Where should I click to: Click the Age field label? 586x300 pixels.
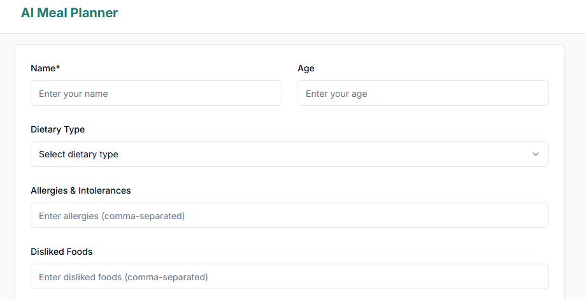point(306,68)
